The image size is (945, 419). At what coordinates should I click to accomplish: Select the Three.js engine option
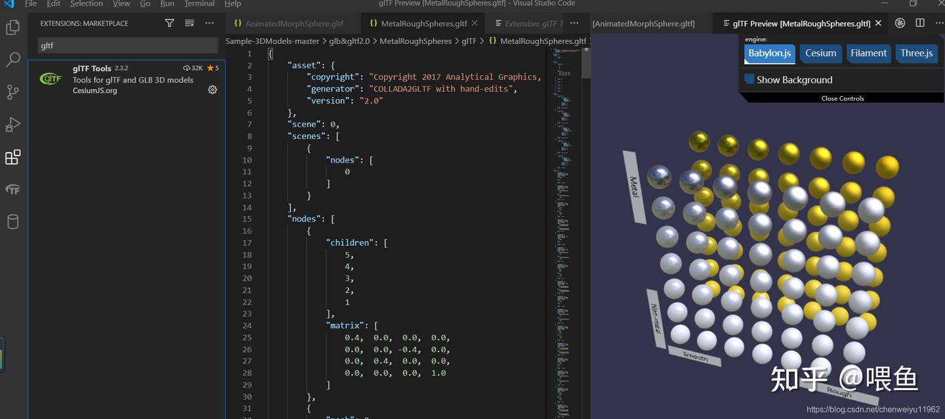917,53
